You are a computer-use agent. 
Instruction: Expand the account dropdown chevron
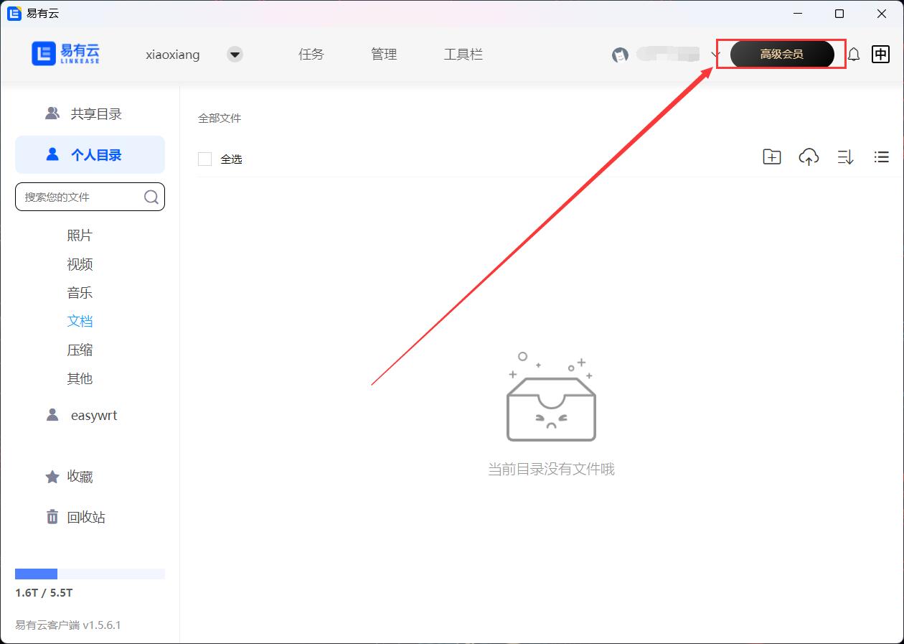715,55
